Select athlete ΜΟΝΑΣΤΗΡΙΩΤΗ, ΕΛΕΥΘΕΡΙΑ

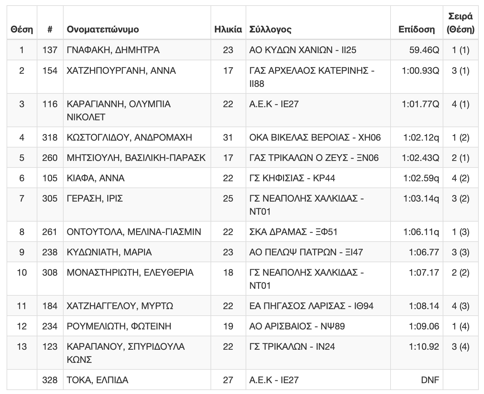130,273
